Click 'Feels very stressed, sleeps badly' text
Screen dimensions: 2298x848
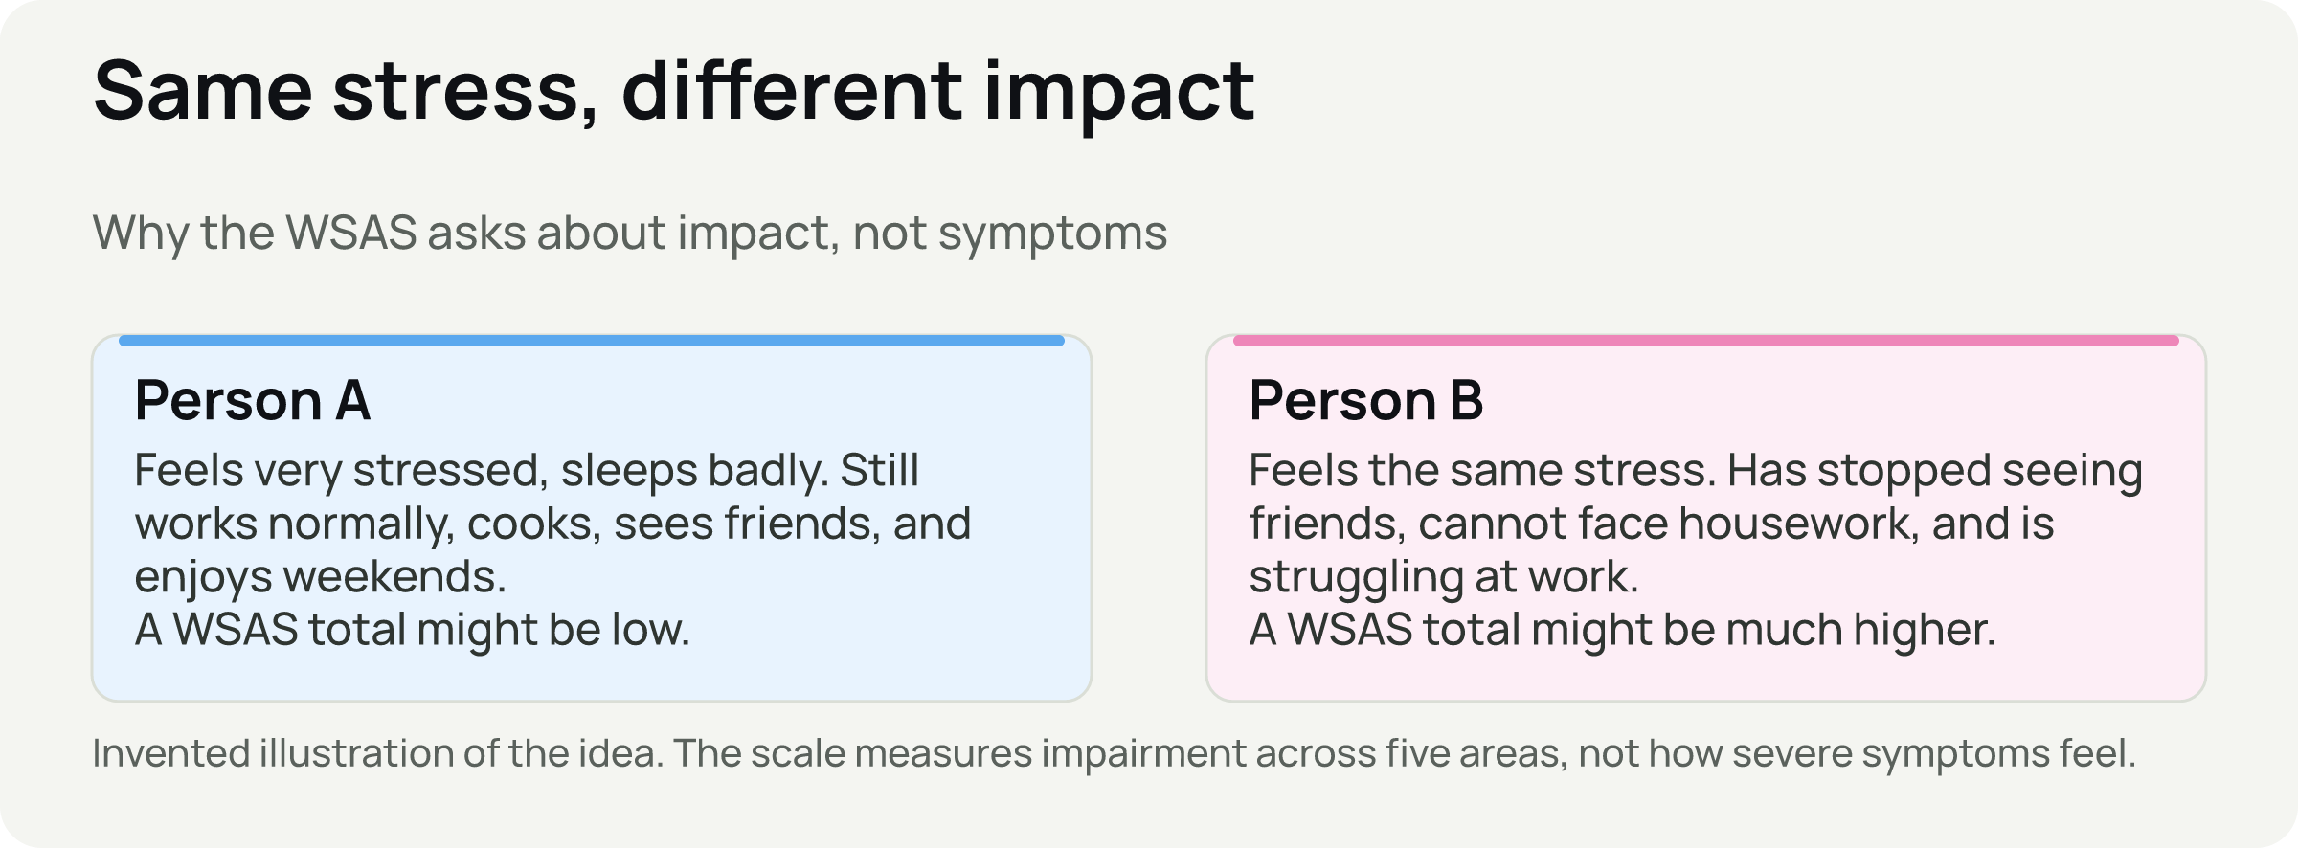(482, 471)
